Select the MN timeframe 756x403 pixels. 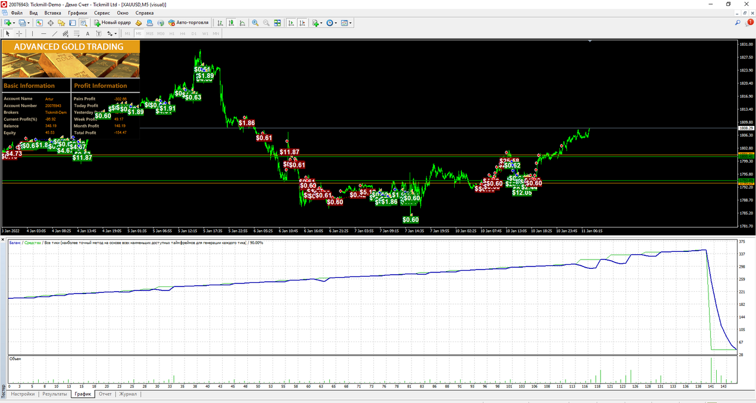point(216,33)
